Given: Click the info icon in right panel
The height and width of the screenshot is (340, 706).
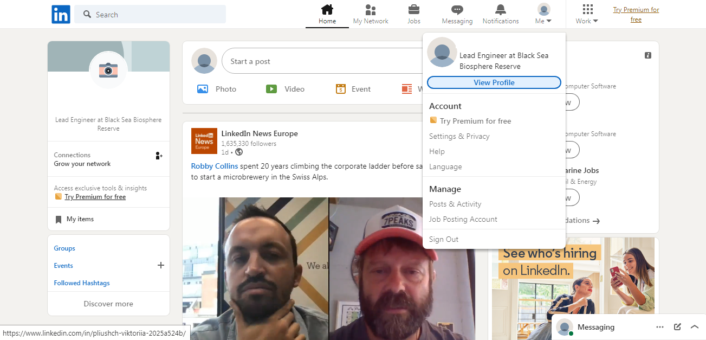Looking at the screenshot, I should (x=648, y=55).
